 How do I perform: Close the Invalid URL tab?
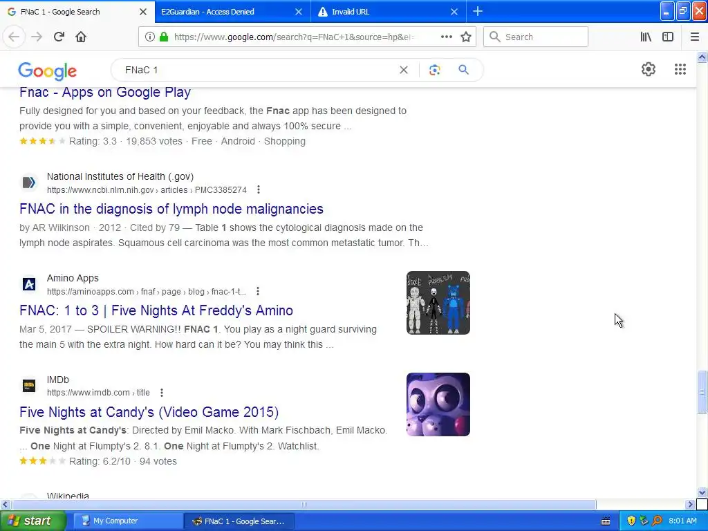pyautogui.click(x=454, y=12)
